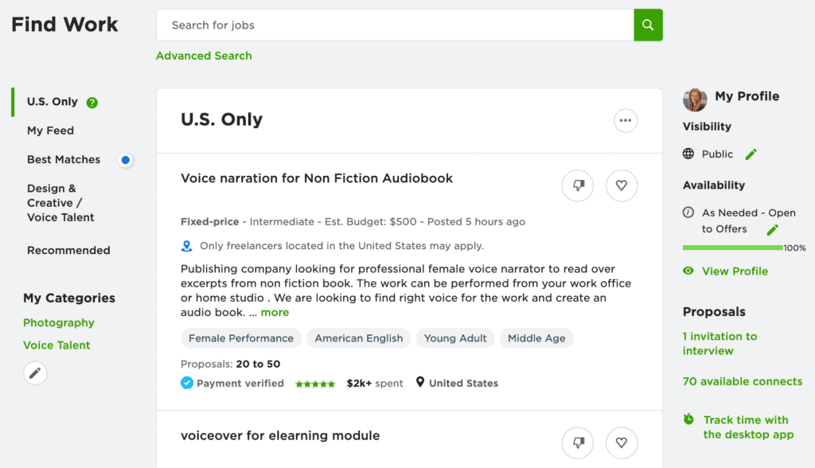Image resolution: width=815 pixels, height=468 pixels.
Task: Heart the voiceover for elearning module job
Action: (x=622, y=443)
